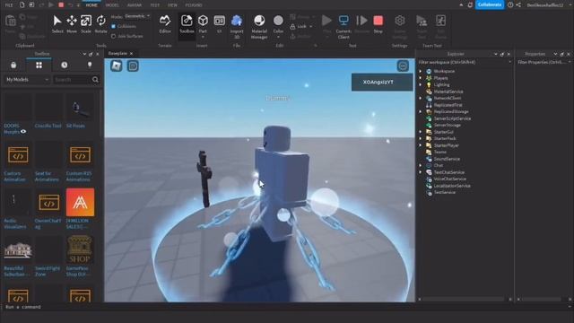The width and height of the screenshot is (574, 323).
Task: Open the chat bubble button in viewport
Action: point(133,65)
